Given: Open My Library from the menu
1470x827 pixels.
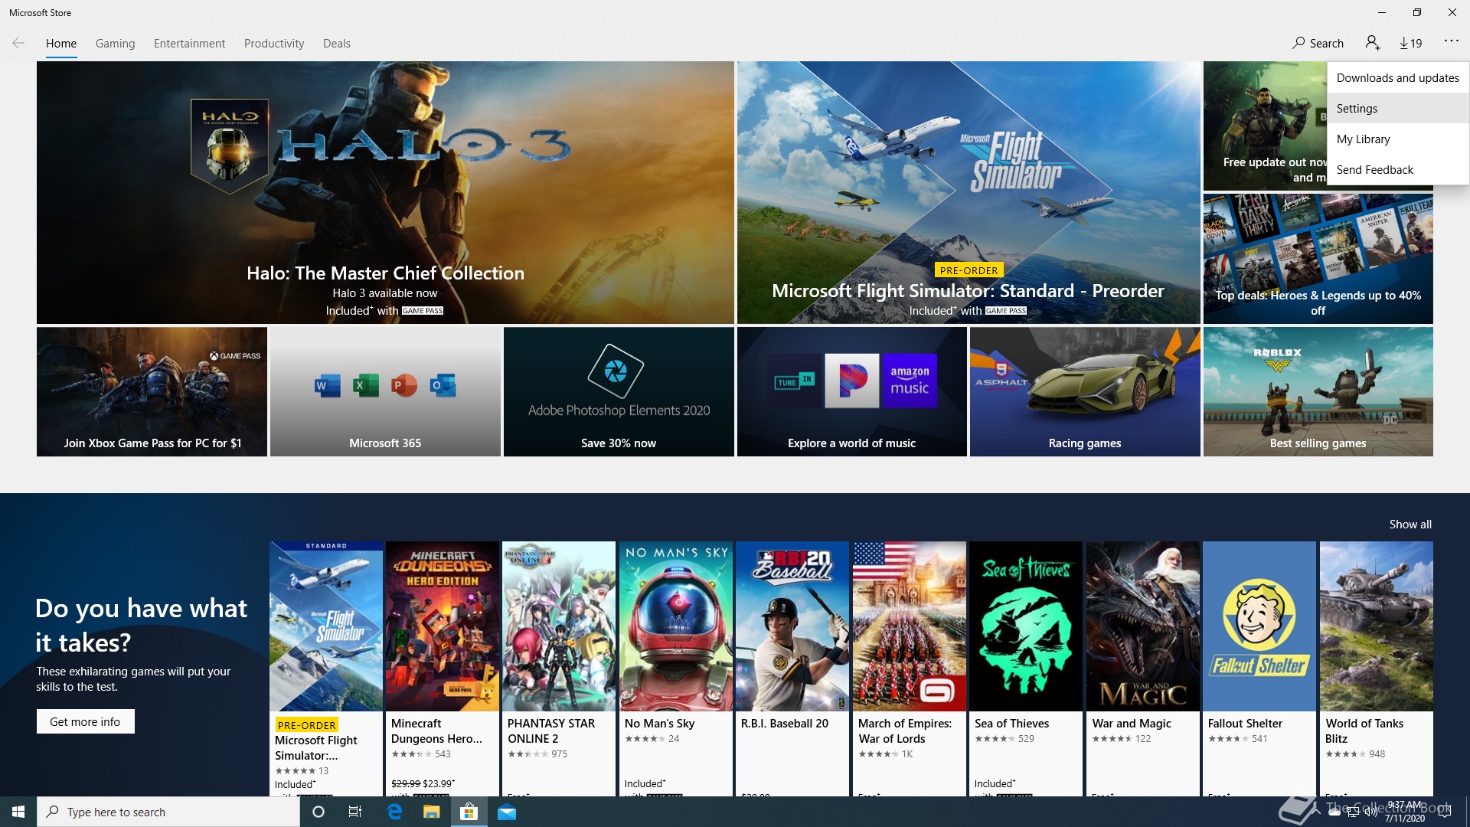Looking at the screenshot, I should (x=1363, y=139).
